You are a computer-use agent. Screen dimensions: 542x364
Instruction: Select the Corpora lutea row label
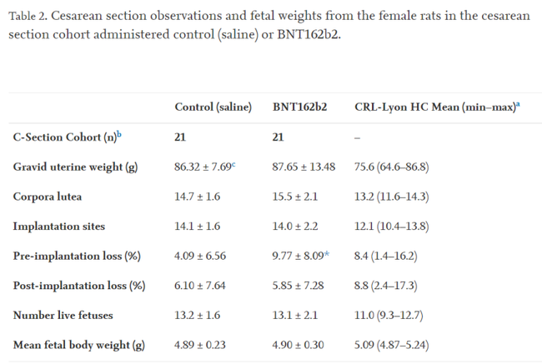click(x=49, y=197)
